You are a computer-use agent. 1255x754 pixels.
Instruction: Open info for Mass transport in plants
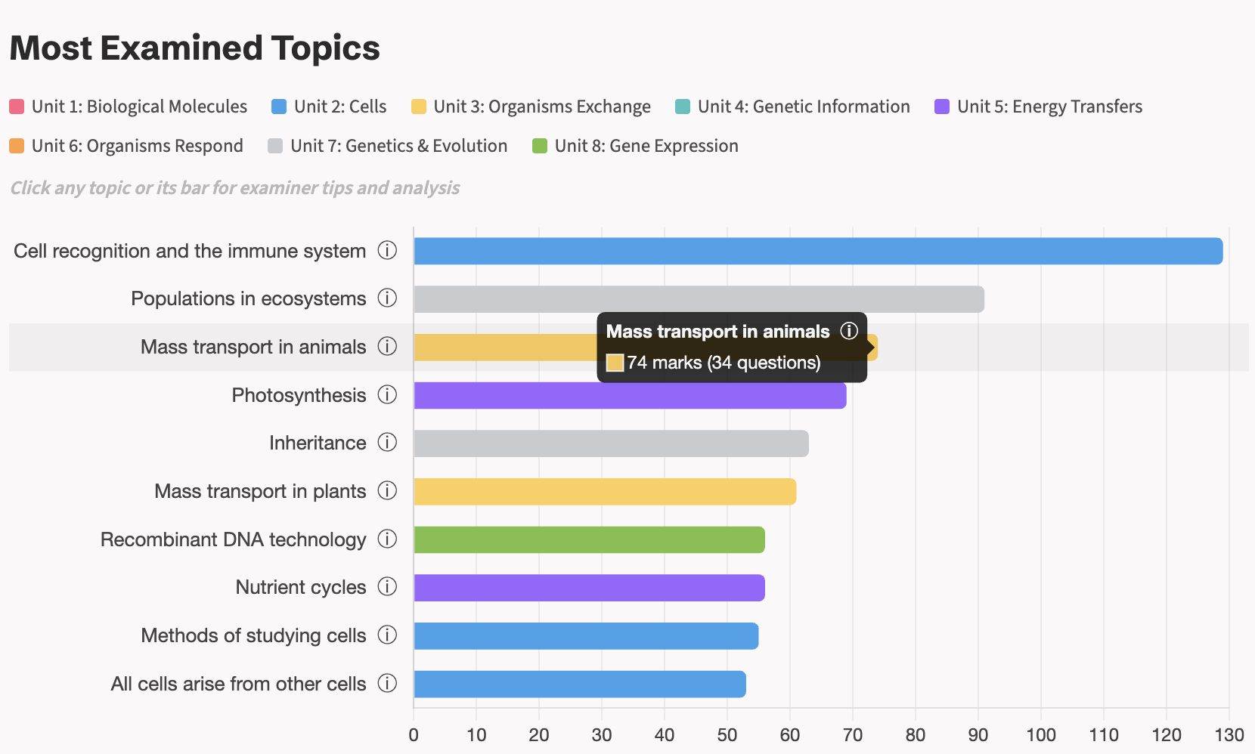pyautogui.click(x=387, y=490)
